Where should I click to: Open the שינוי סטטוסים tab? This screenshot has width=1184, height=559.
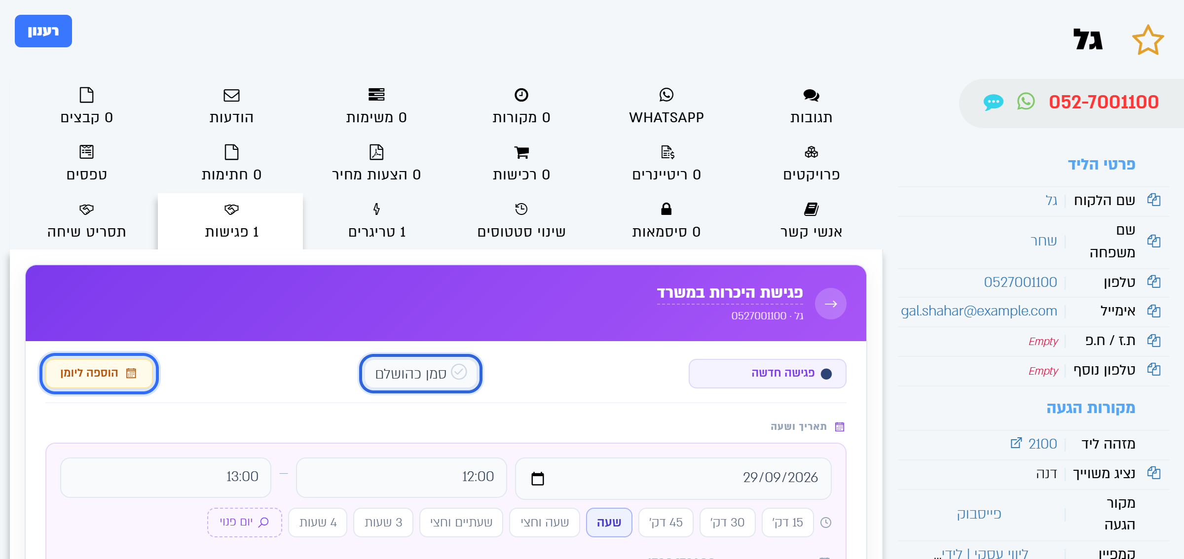[x=521, y=221]
